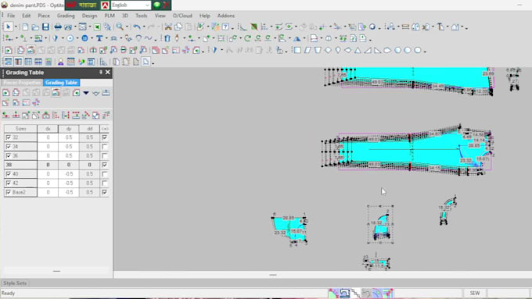This screenshot has height=299, width=532.
Task: Click the Delete trash bin icon
Action: pos(167,38)
